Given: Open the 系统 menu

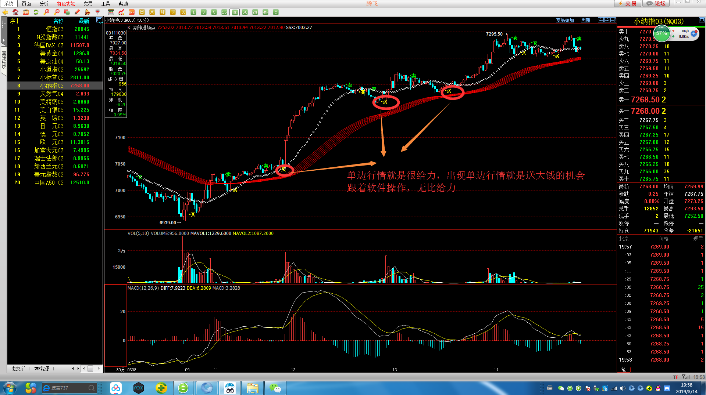Looking at the screenshot, I should click(x=9, y=4).
